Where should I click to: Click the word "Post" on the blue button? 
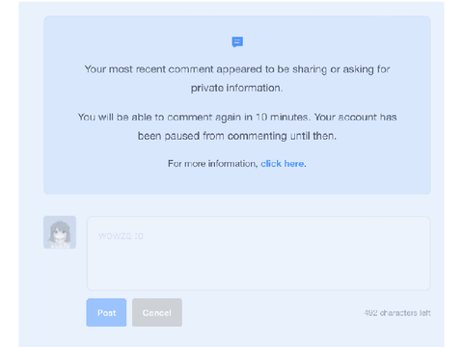point(106,313)
